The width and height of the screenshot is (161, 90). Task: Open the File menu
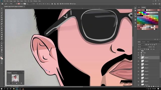(5, 1)
